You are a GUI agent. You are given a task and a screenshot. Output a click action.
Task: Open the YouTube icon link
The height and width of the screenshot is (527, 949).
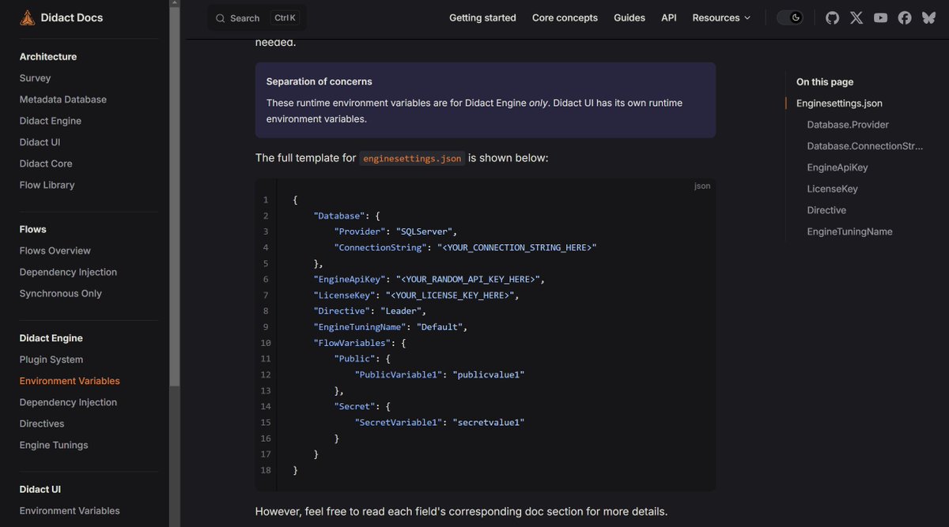(x=880, y=17)
